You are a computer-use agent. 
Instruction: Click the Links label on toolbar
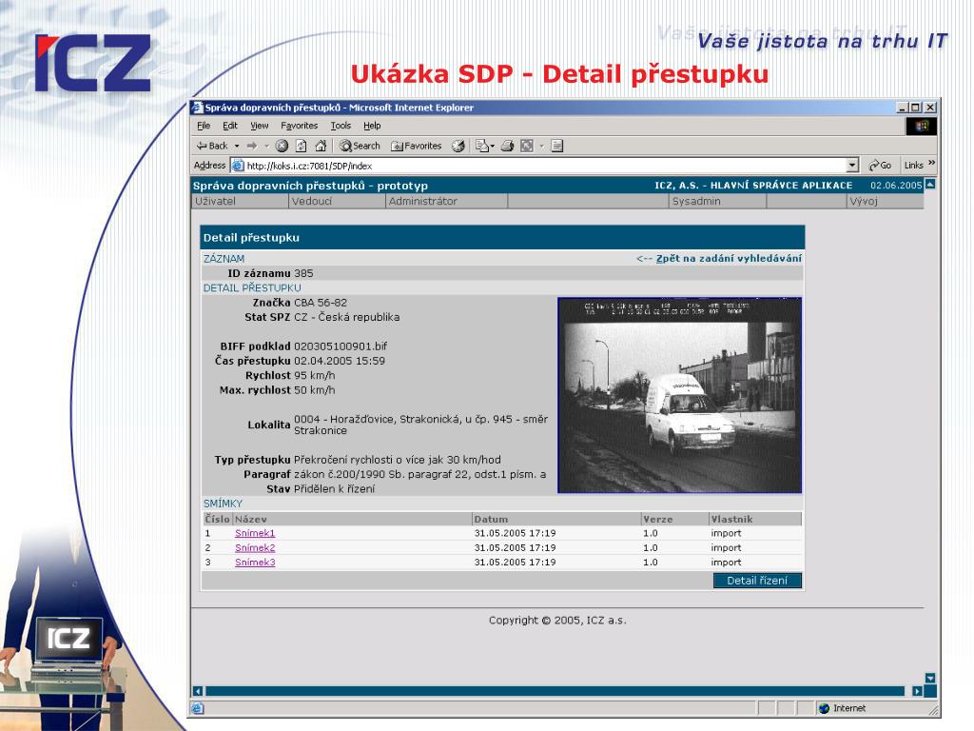click(x=913, y=166)
